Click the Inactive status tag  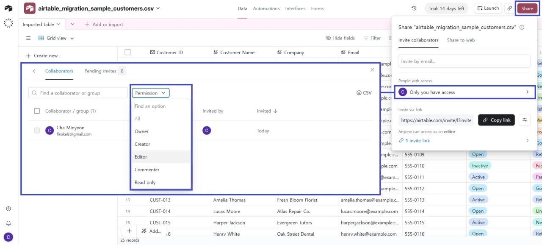[x=480, y=166]
